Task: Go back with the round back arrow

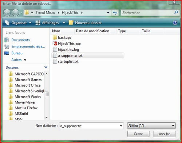Action: coord(7,13)
